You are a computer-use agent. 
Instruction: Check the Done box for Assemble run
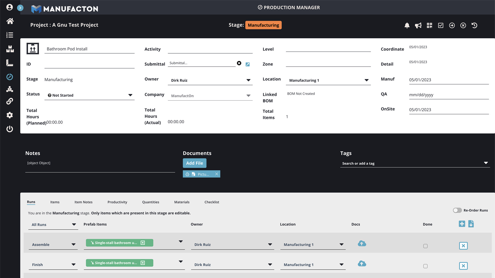[425, 246]
